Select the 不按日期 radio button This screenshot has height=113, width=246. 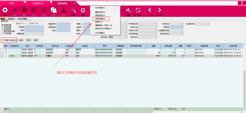click(x=2, y=33)
